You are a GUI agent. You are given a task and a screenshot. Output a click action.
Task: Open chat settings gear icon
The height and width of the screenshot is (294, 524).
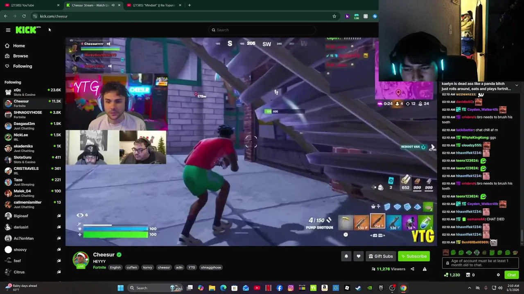[x=498, y=275]
